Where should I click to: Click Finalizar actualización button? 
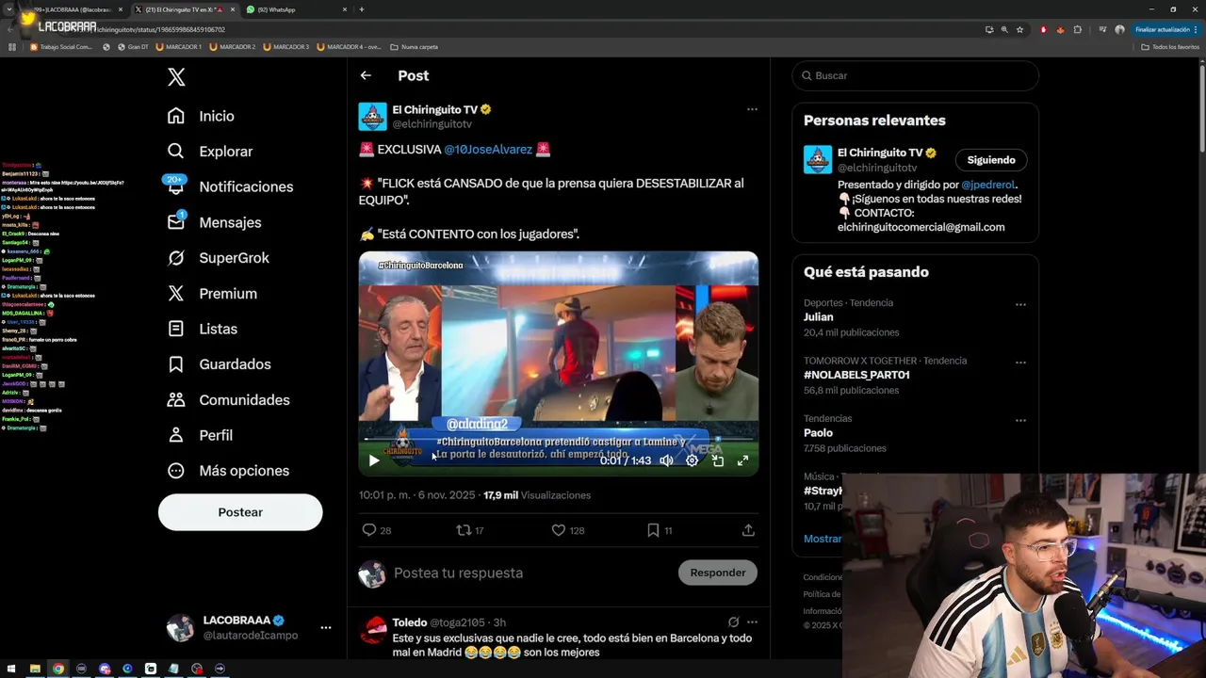pyautogui.click(x=1166, y=29)
